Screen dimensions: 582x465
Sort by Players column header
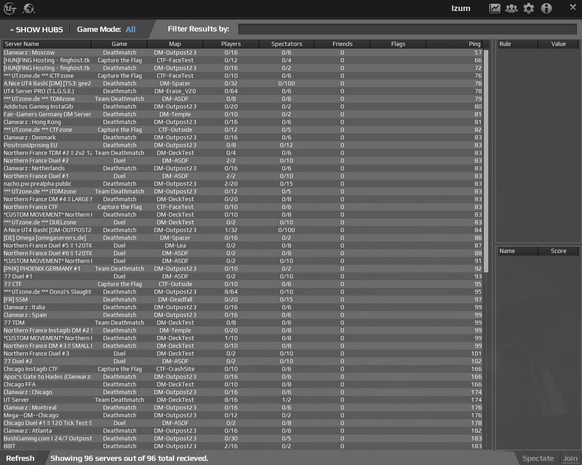pos(231,44)
